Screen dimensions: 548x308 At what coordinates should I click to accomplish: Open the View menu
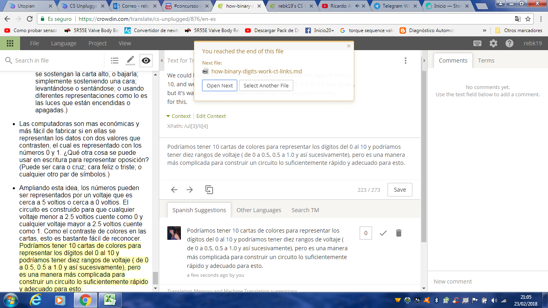point(125,43)
